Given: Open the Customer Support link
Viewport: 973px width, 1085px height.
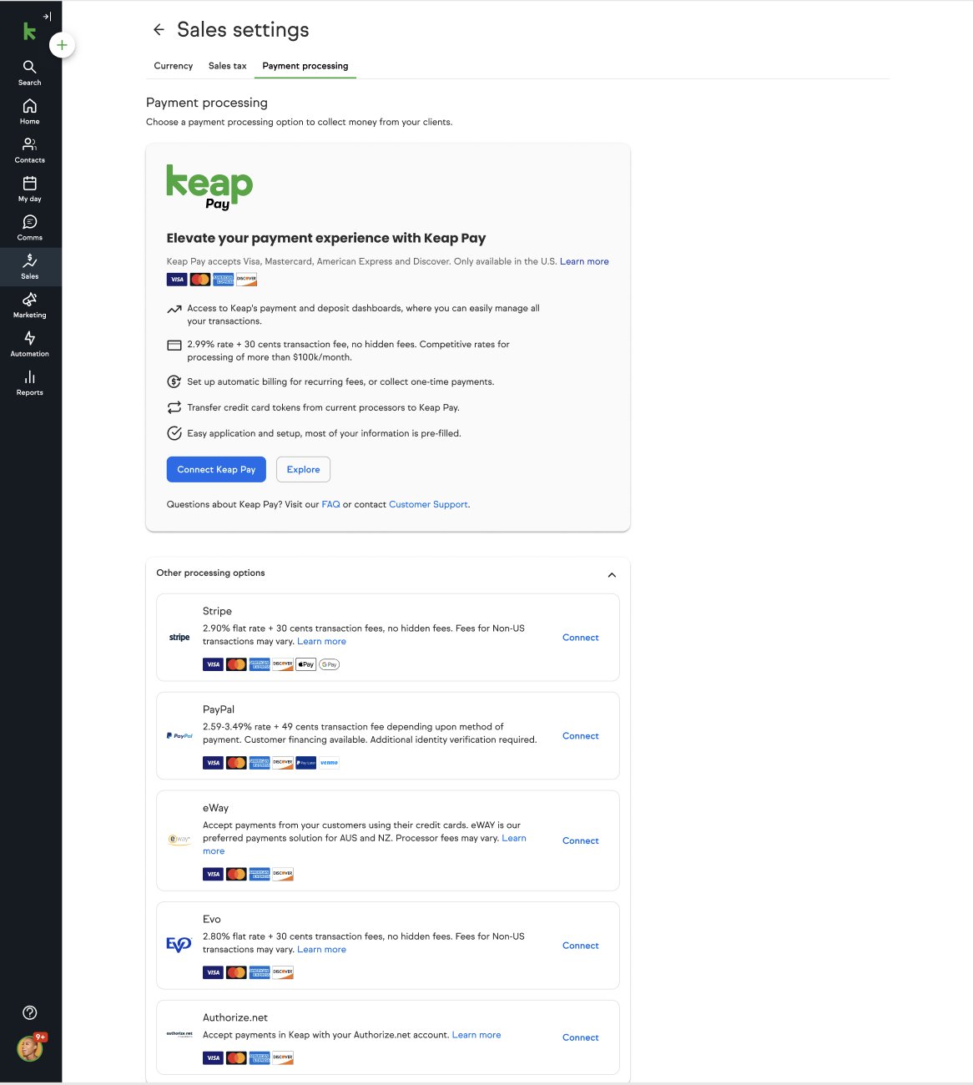Looking at the screenshot, I should click(428, 504).
